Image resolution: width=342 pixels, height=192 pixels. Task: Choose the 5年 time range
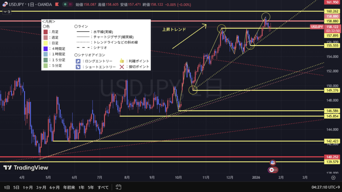(x=91, y=187)
